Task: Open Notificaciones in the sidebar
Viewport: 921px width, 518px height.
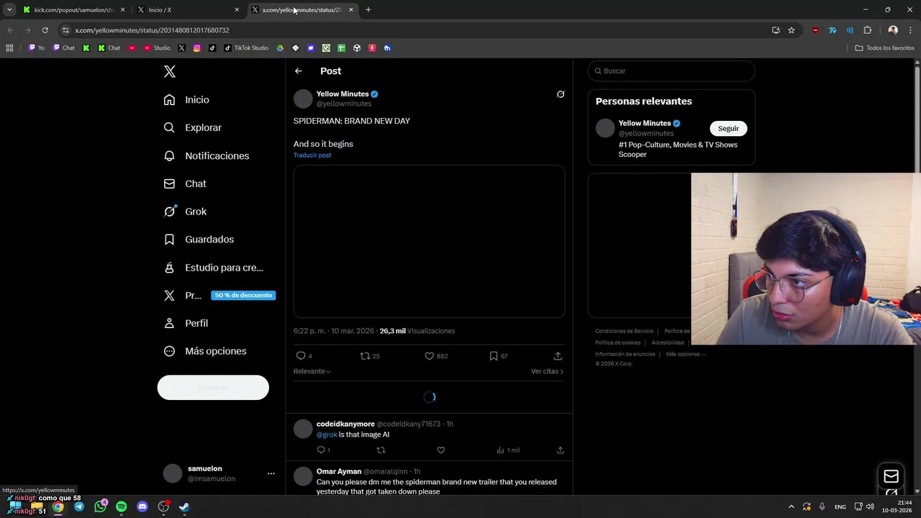Action: pyautogui.click(x=207, y=155)
